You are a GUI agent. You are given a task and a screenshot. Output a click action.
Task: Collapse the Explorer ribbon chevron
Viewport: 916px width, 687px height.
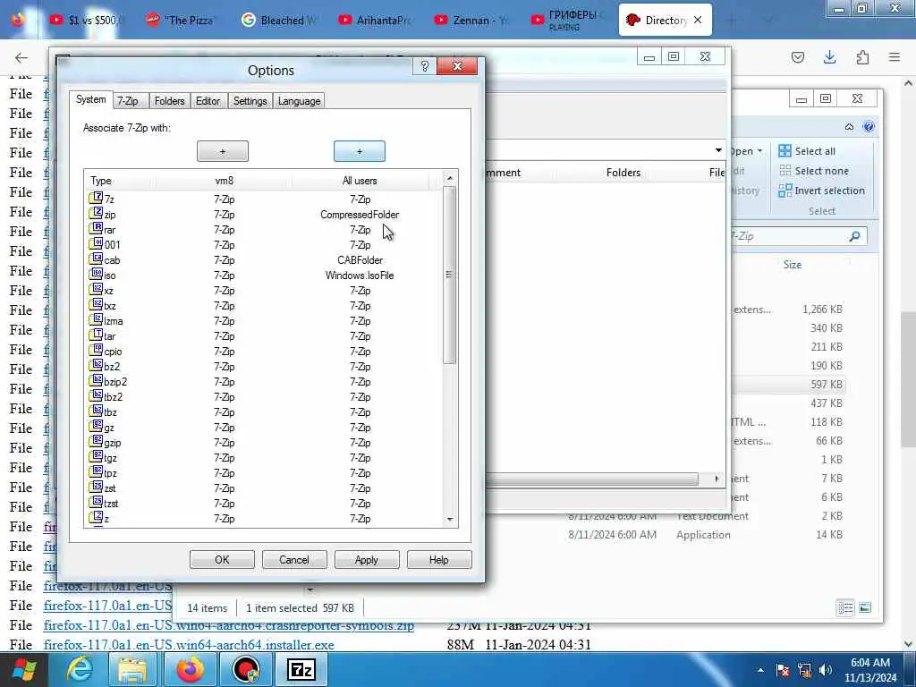click(849, 127)
